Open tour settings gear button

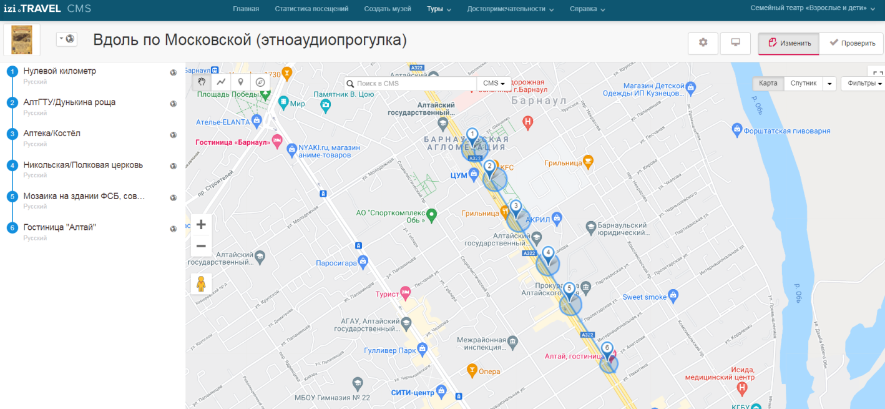click(x=703, y=43)
